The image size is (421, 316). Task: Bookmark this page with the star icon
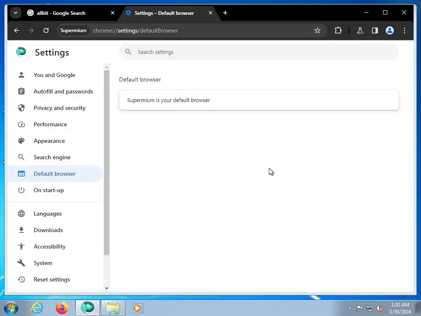pos(317,30)
